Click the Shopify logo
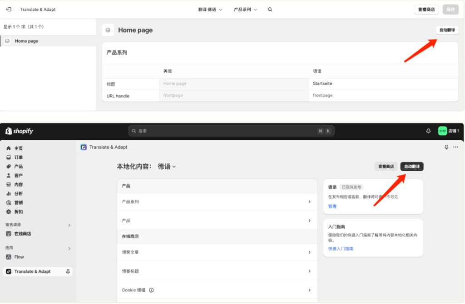The height and width of the screenshot is (304, 465). (x=20, y=131)
